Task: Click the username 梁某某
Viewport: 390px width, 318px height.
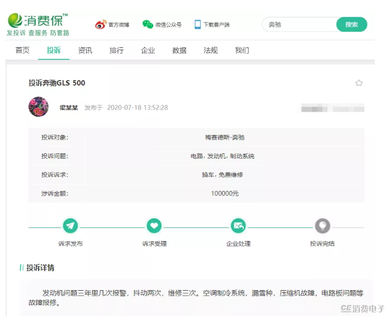Action: point(69,107)
